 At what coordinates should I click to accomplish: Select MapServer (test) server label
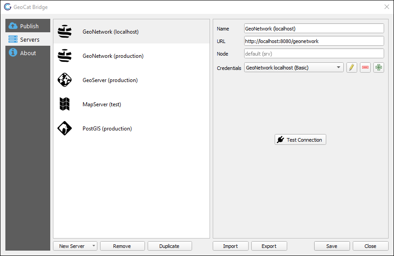(102, 104)
